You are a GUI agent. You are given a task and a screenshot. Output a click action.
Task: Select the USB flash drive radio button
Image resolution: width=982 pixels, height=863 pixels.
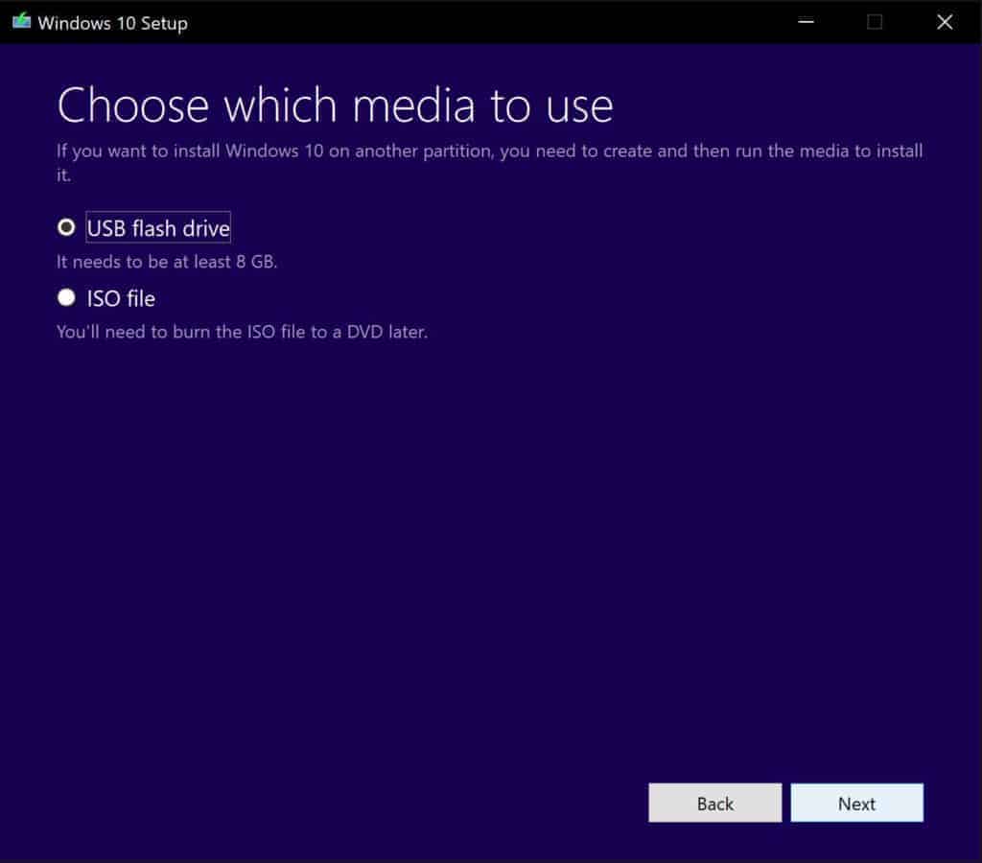(x=66, y=227)
